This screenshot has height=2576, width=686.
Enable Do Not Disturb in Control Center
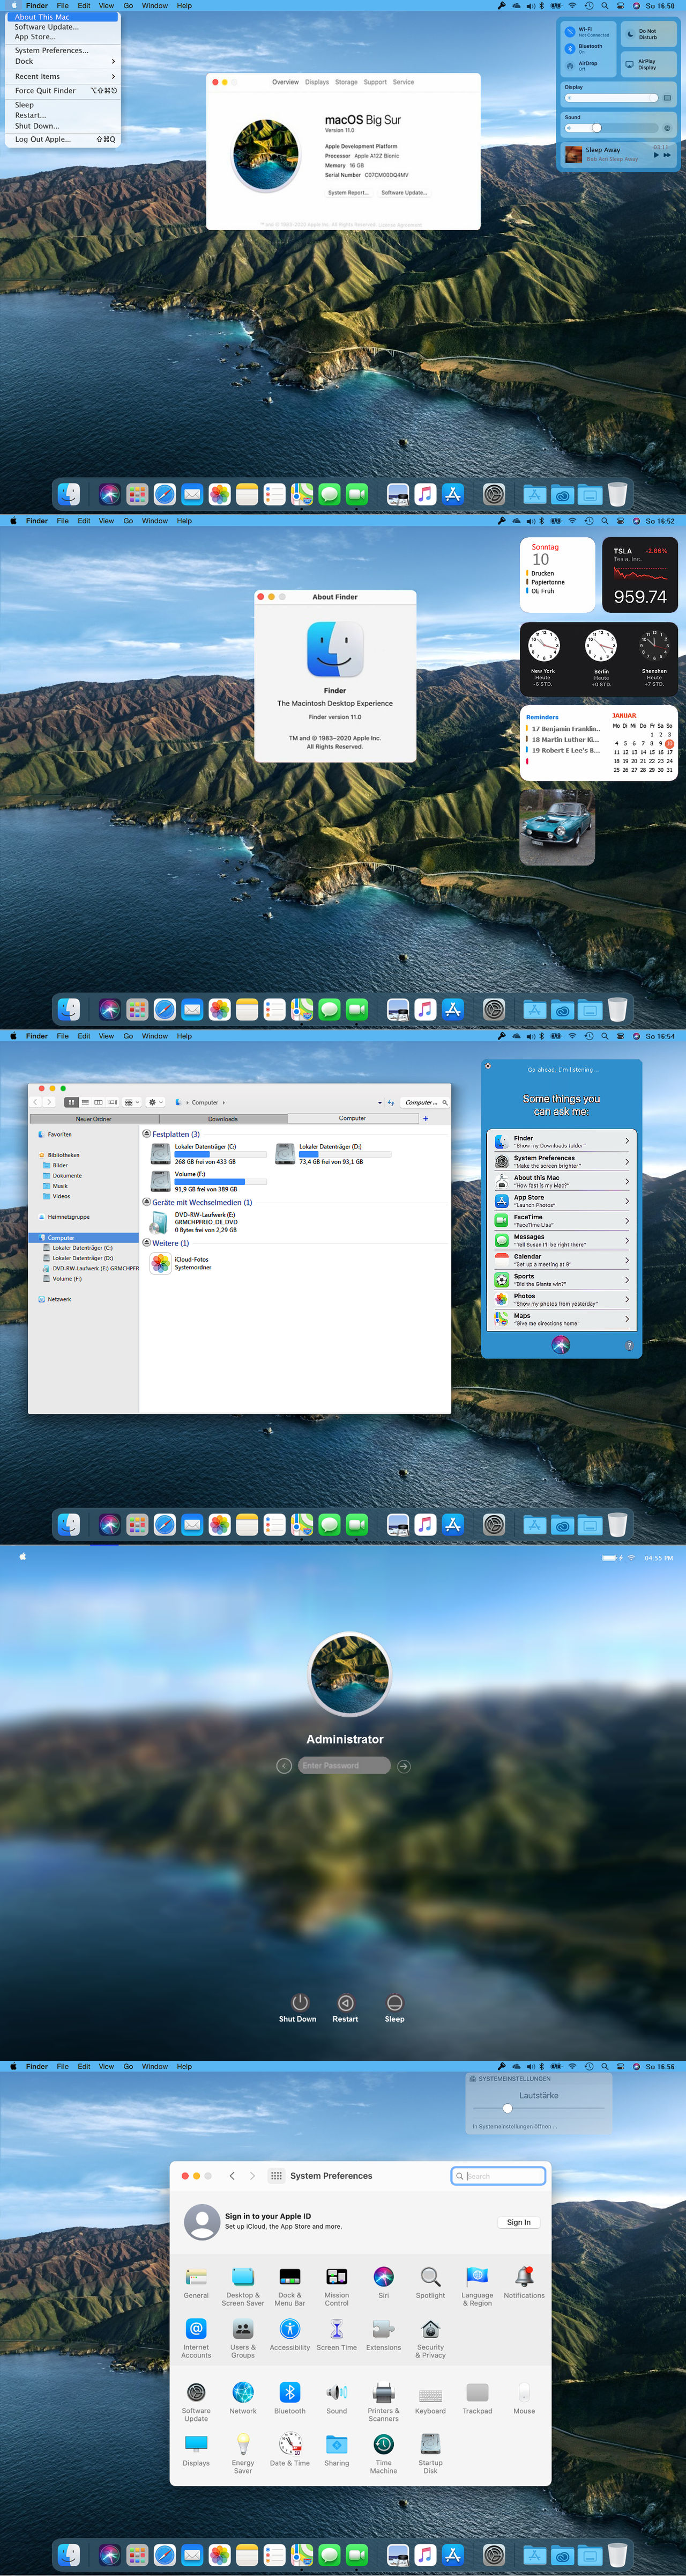(x=648, y=33)
